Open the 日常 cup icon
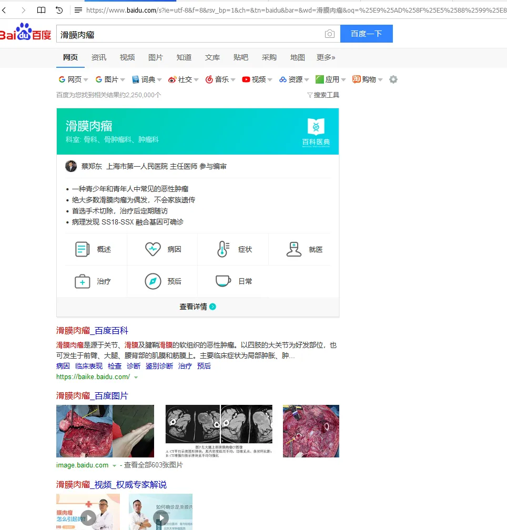This screenshot has width=507, height=530. (x=223, y=281)
